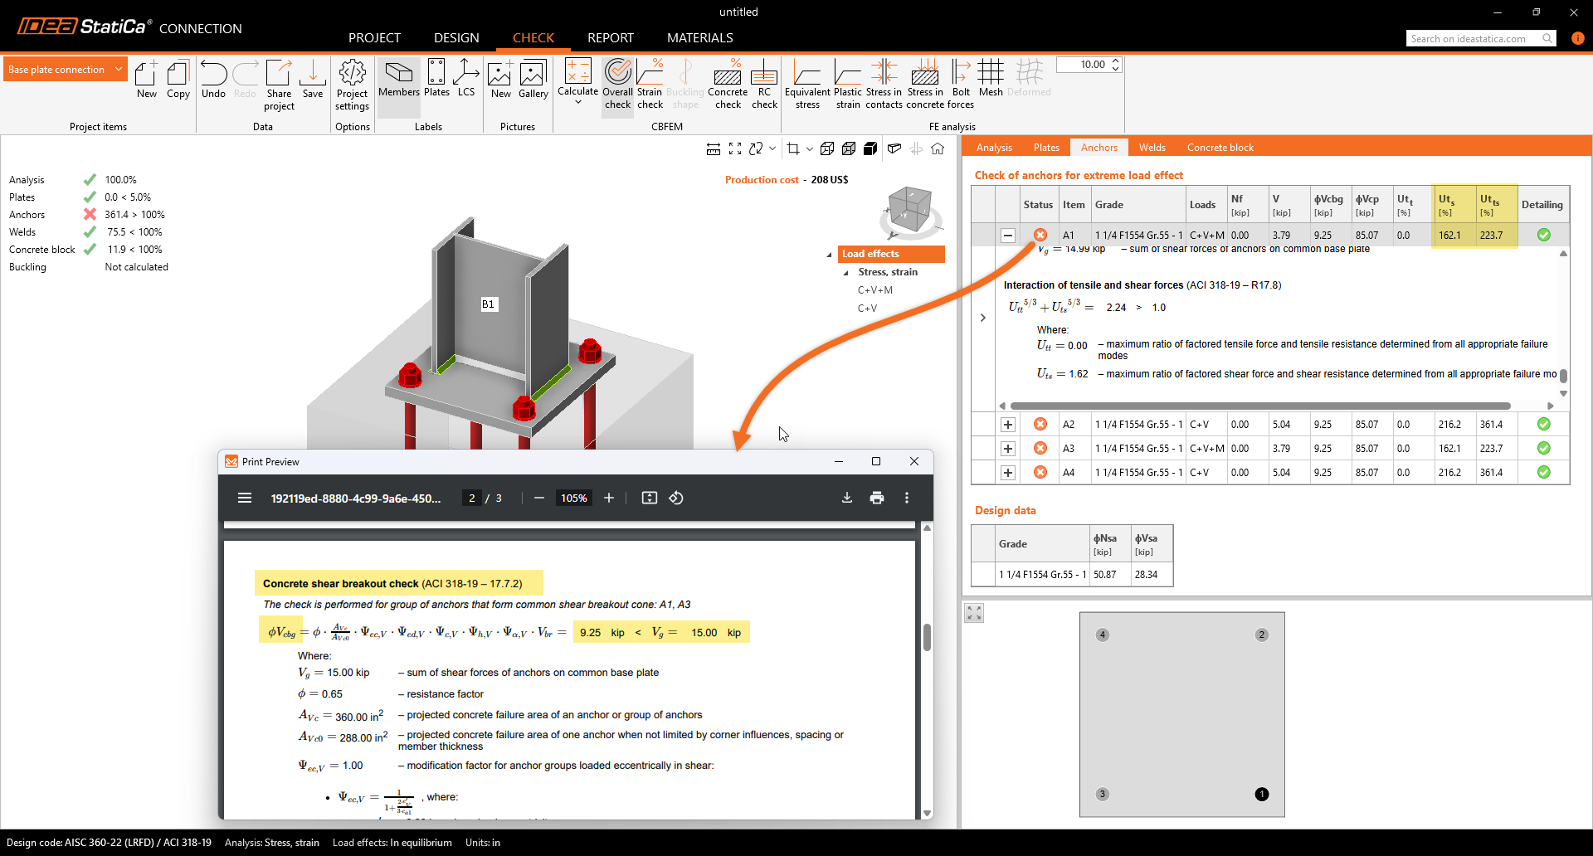Collapse the A1 anchor check details
Screen dimensions: 1593x856
point(1009,235)
